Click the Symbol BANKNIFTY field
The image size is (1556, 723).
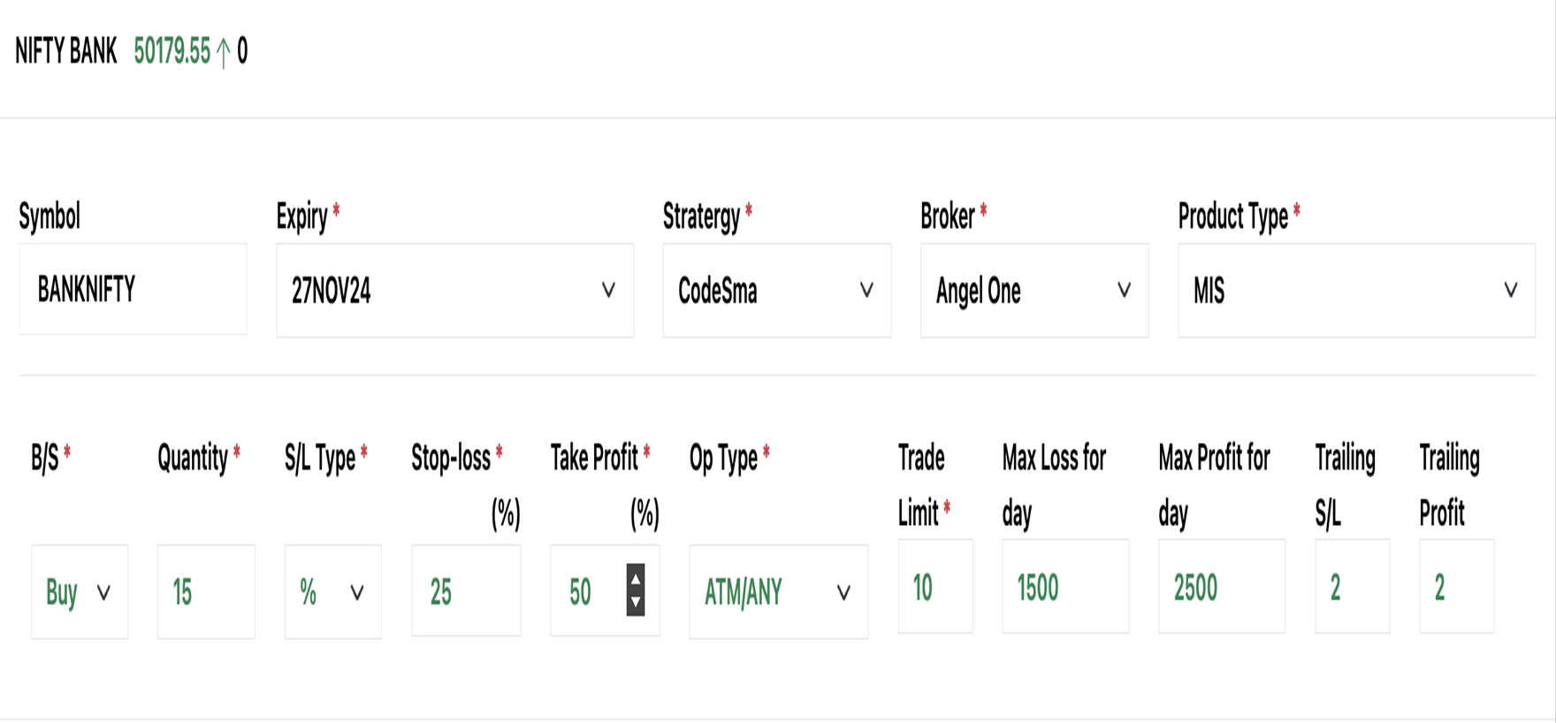click(x=133, y=290)
